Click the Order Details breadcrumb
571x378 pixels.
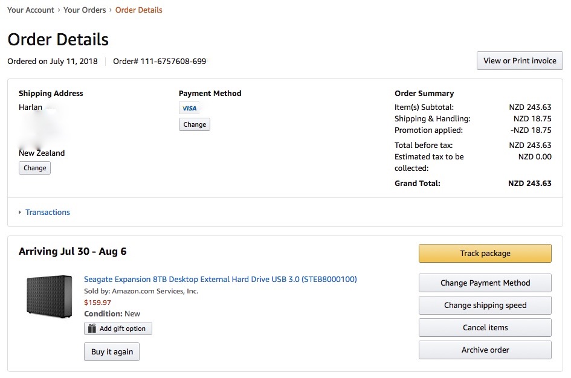[138, 10]
